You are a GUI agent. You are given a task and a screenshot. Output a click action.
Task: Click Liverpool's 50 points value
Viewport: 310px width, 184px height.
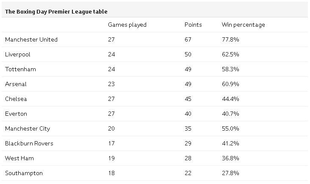pos(188,54)
